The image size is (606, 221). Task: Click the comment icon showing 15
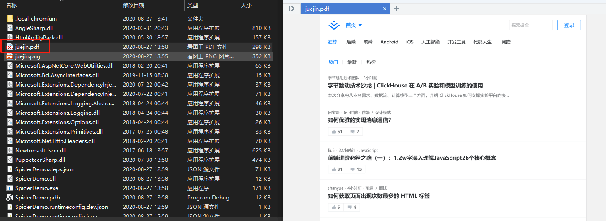353,169
